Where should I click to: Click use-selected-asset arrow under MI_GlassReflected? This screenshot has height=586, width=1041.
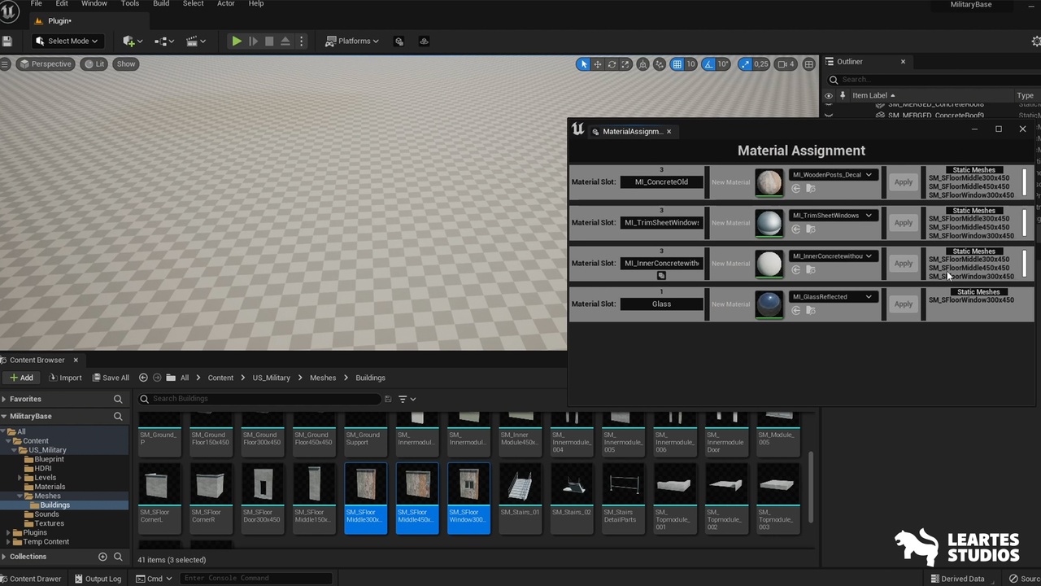click(x=795, y=311)
